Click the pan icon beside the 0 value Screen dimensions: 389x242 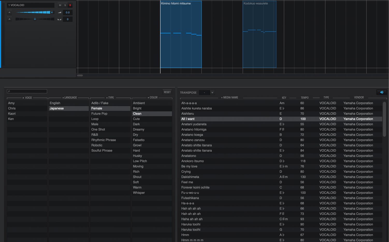60,19
